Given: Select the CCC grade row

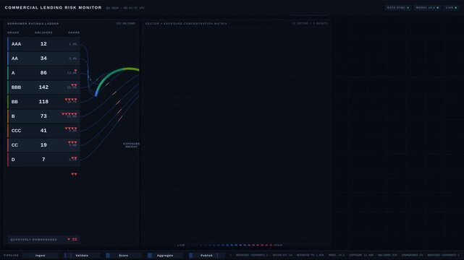Looking at the screenshot, I should 43,131.
